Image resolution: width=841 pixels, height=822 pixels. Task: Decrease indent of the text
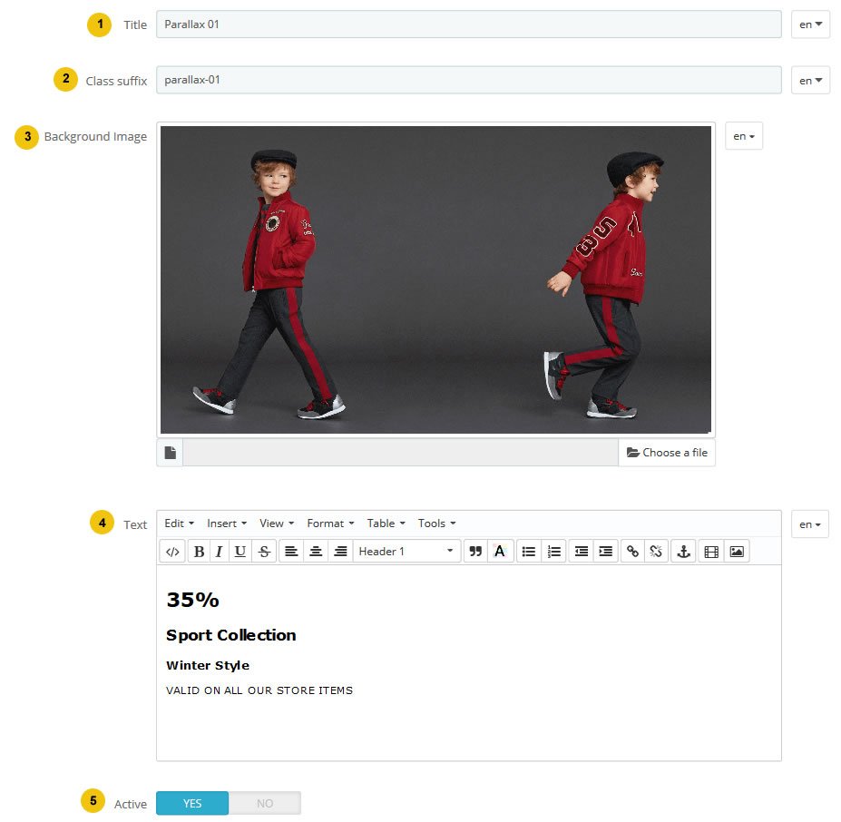(581, 552)
